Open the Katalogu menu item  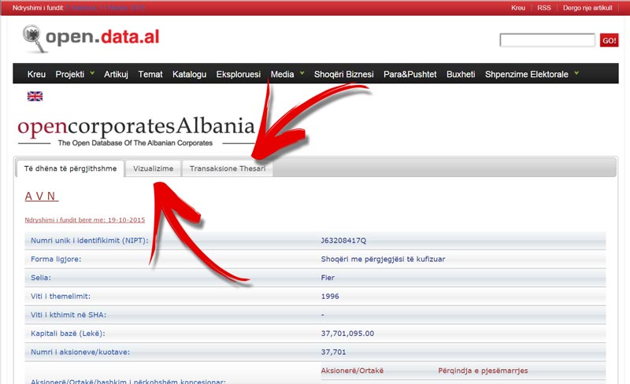[189, 74]
